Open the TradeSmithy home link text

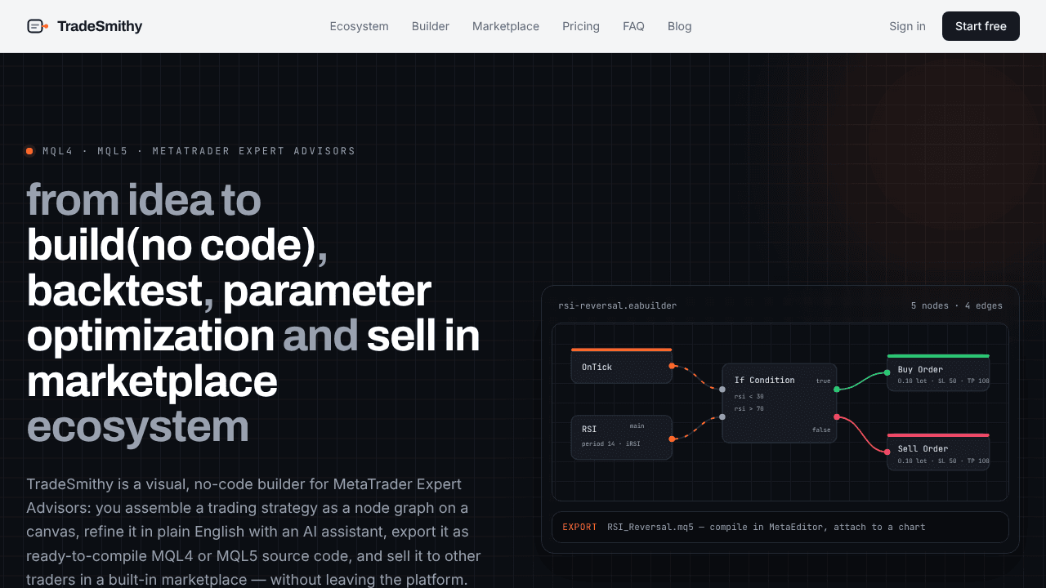(100, 26)
